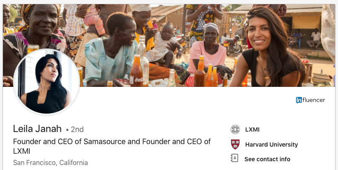Click the LinkedIn Influencer 'in' logo
Screen dimensions: 338x170
[x=299, y=100]
